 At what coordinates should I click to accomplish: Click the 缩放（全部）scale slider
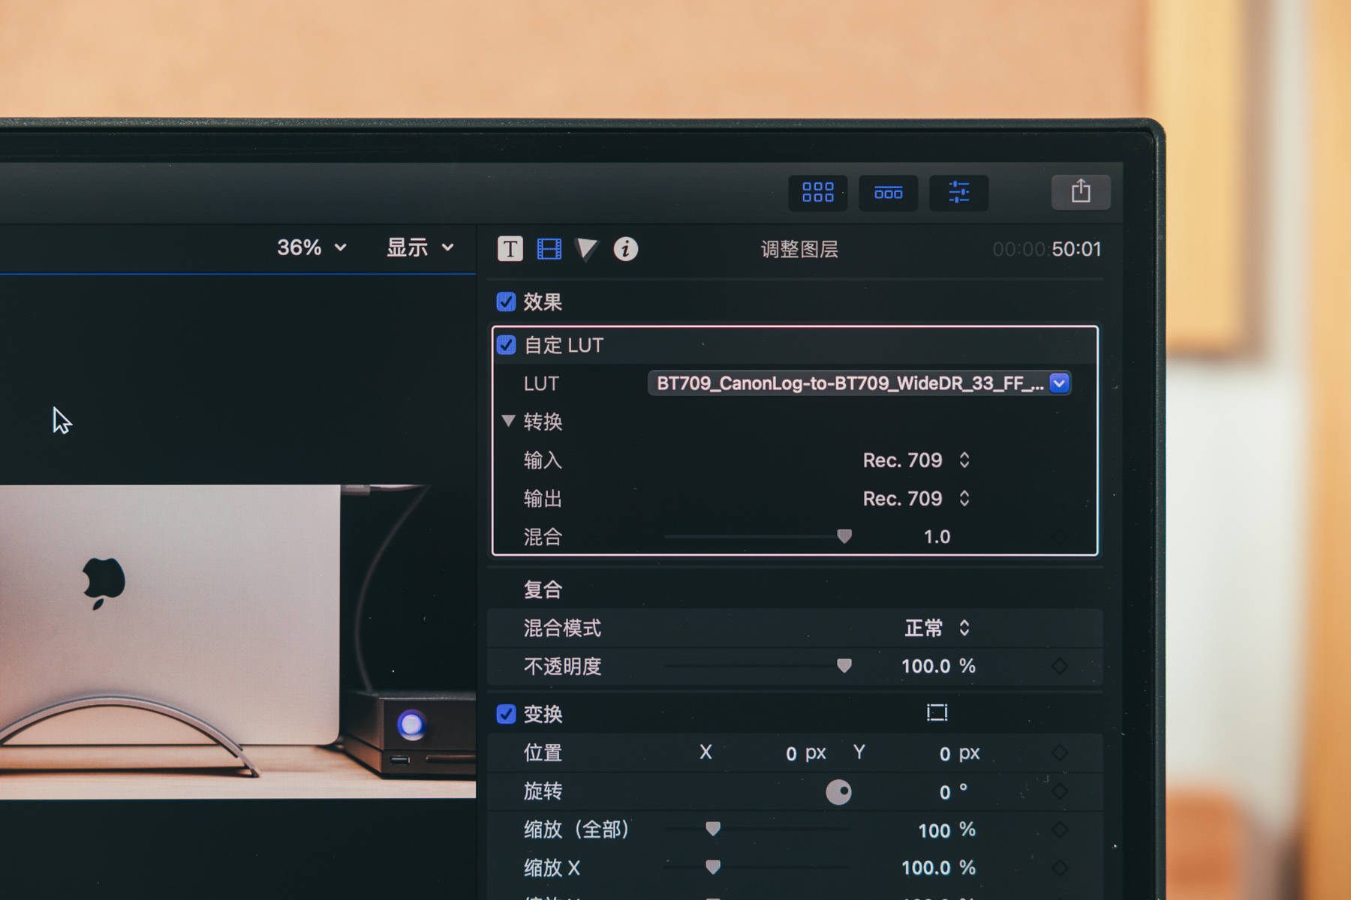[x=757, y=829]
